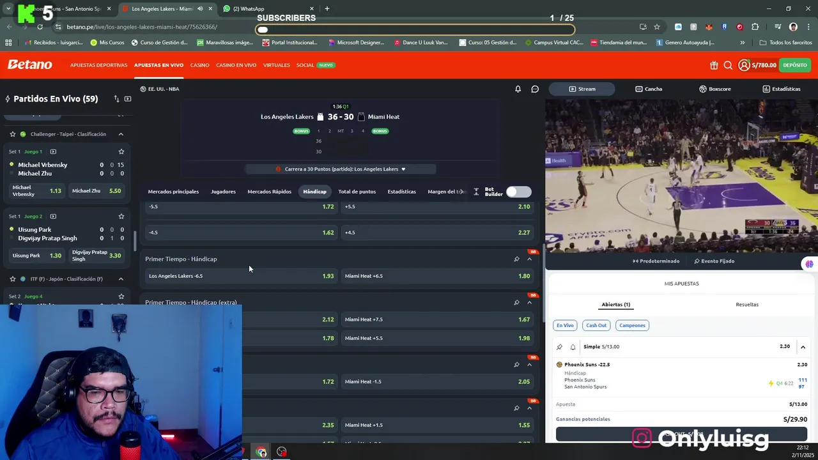
Task: Open the Cancha view tab
Action: [x=649, y=89]
